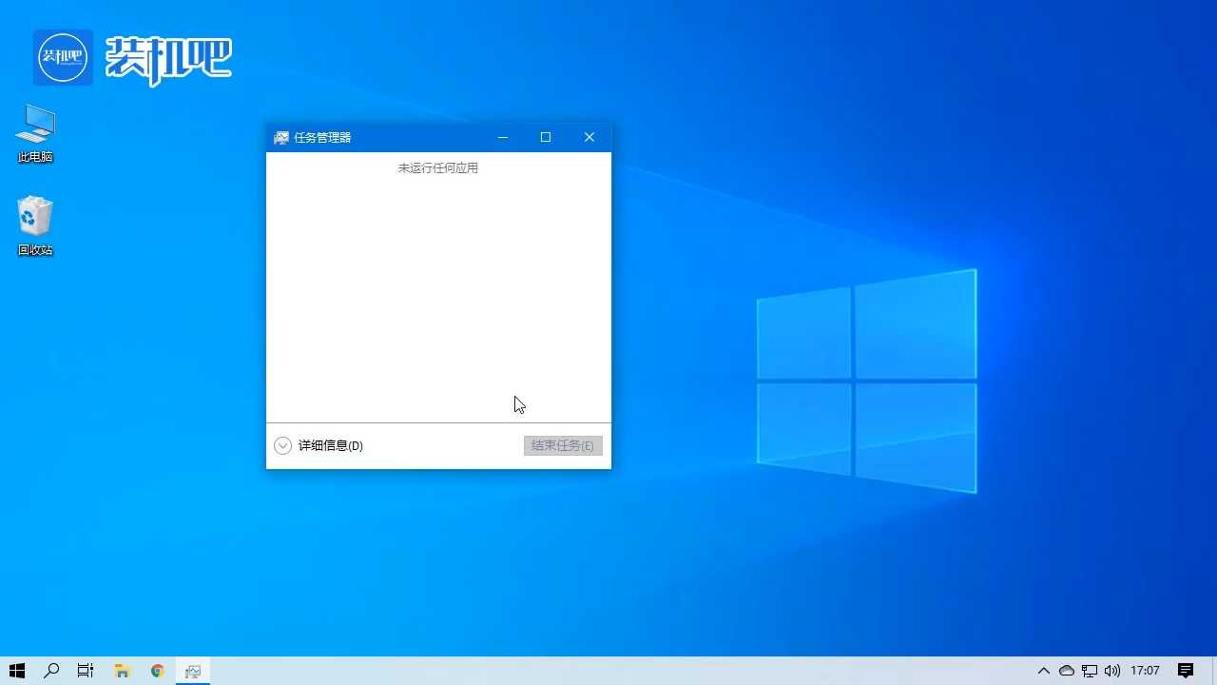Select the Task Manager icon in taskbar
Screen dimensions: 1217x685
pos(193,671)
